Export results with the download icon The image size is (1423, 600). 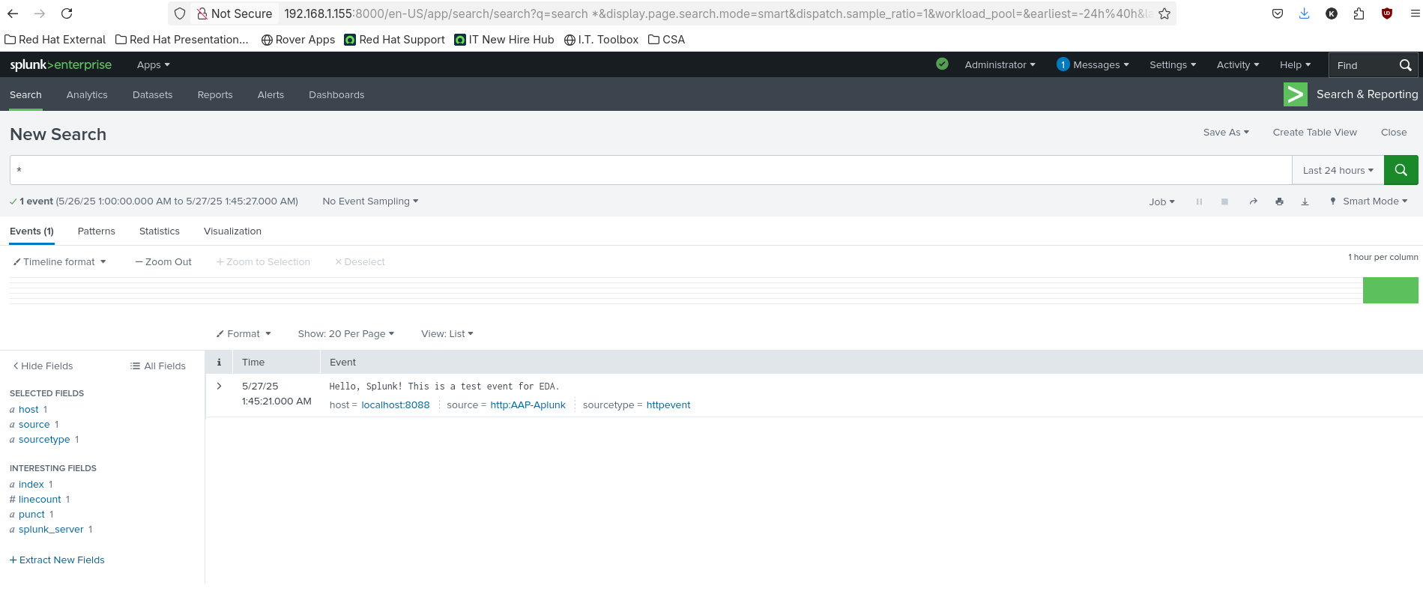1305,201
